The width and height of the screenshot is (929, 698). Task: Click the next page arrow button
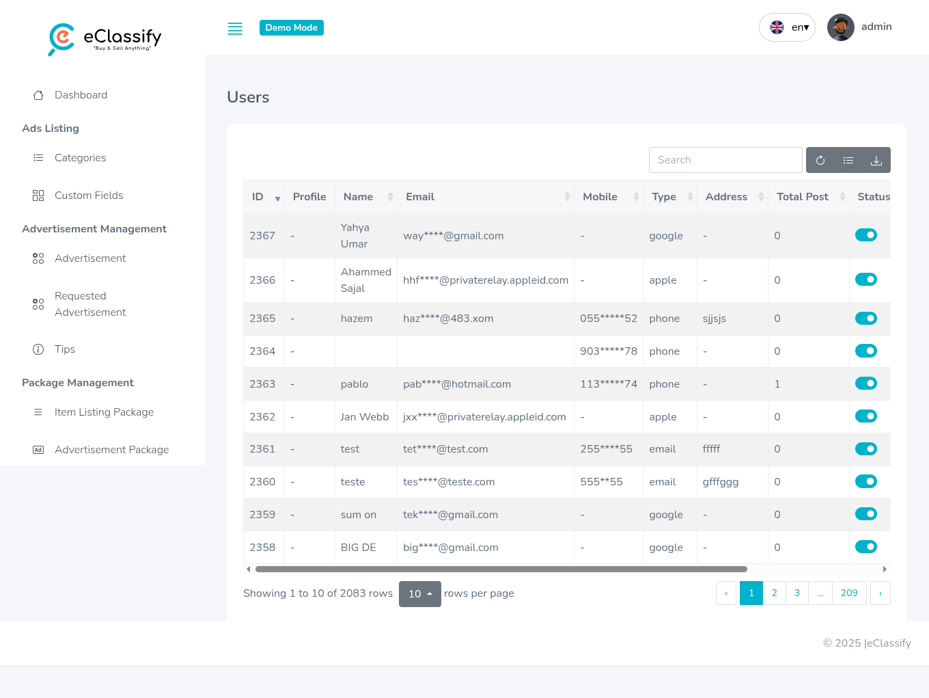(880, 593)
